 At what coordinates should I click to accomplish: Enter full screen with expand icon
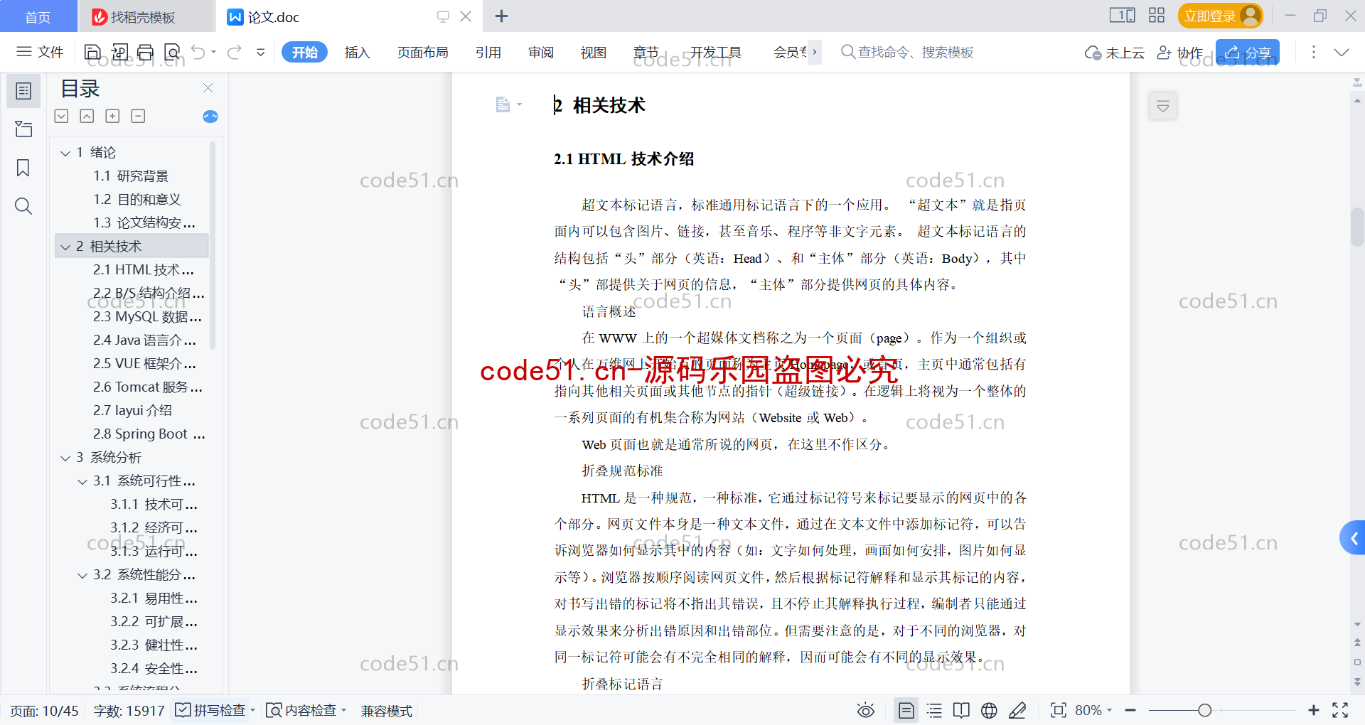click(x=1341, y=710)
